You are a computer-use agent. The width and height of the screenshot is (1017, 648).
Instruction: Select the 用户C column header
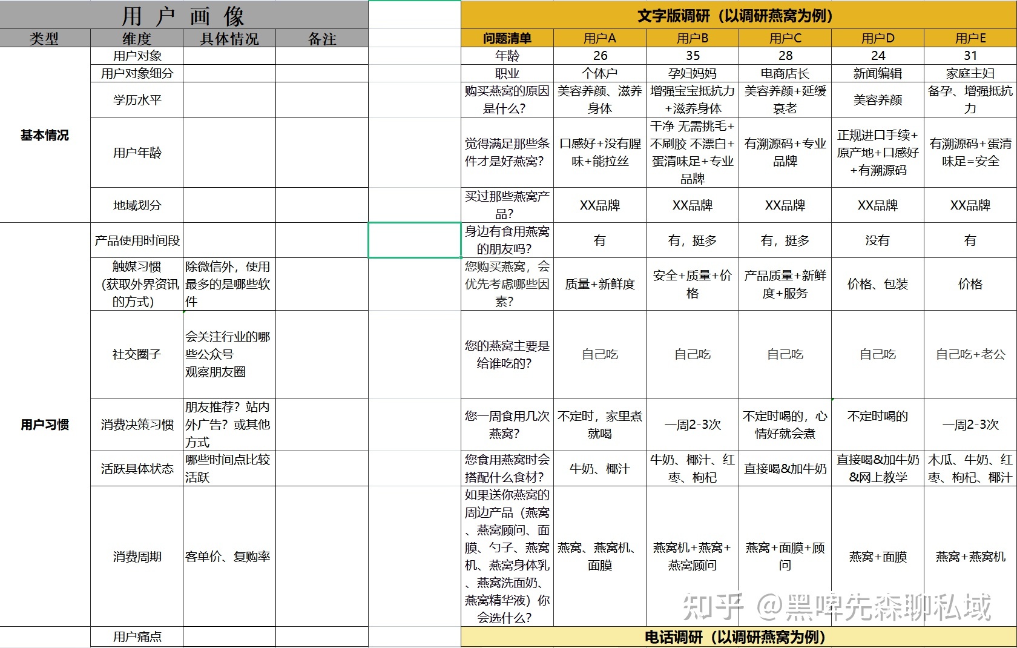click(x=785, y=39)
